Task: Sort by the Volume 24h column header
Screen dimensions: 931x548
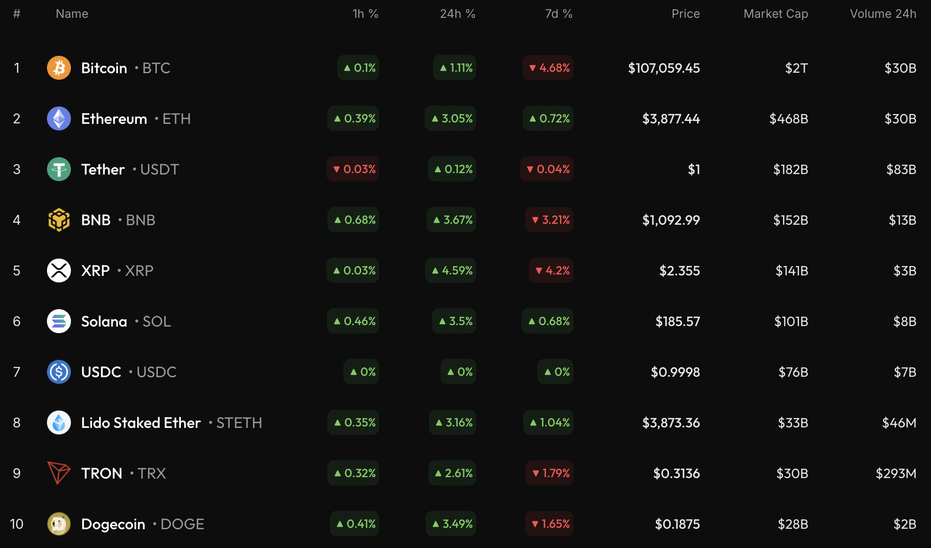Action: click(x=883, y=14)
